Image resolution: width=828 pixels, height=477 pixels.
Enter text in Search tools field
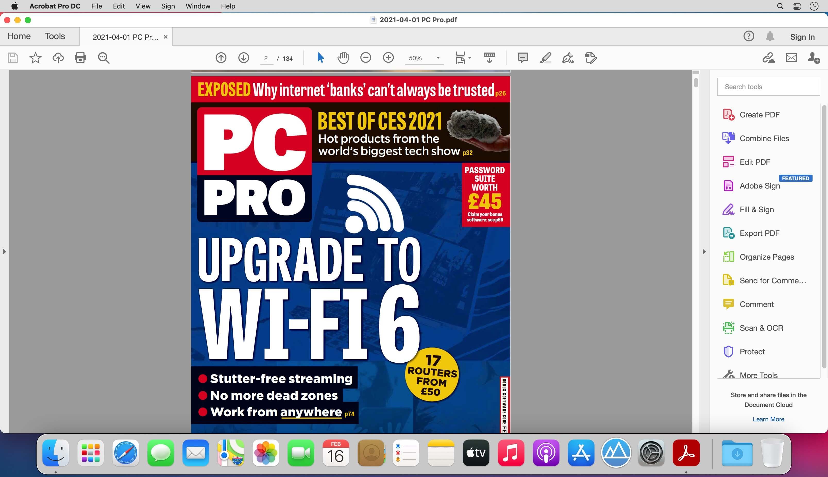pyautogui.click(x=769, y=87)
